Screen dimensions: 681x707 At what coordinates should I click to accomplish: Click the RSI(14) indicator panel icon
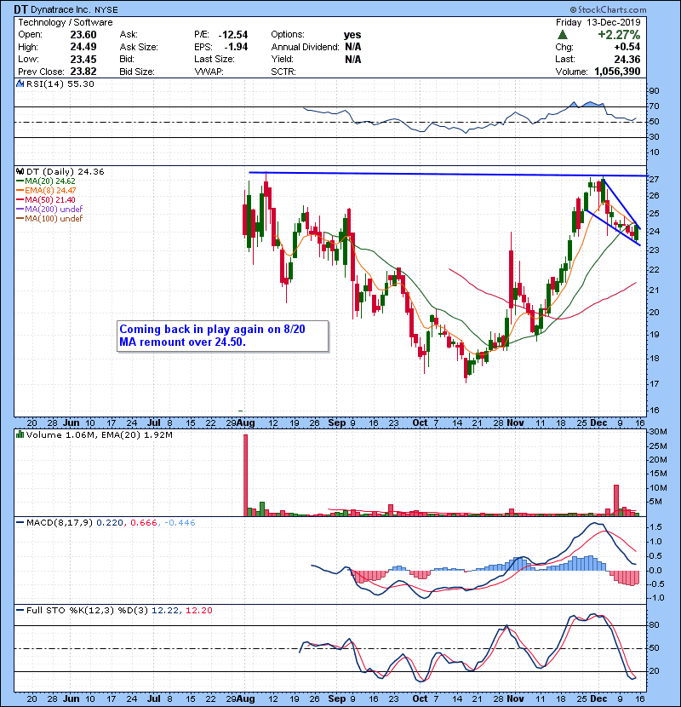(20, 83)
